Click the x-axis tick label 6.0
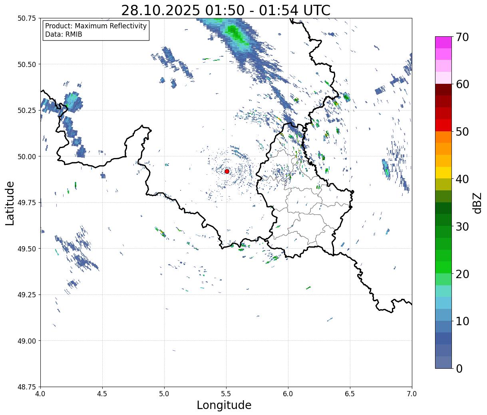 [288, 393]
